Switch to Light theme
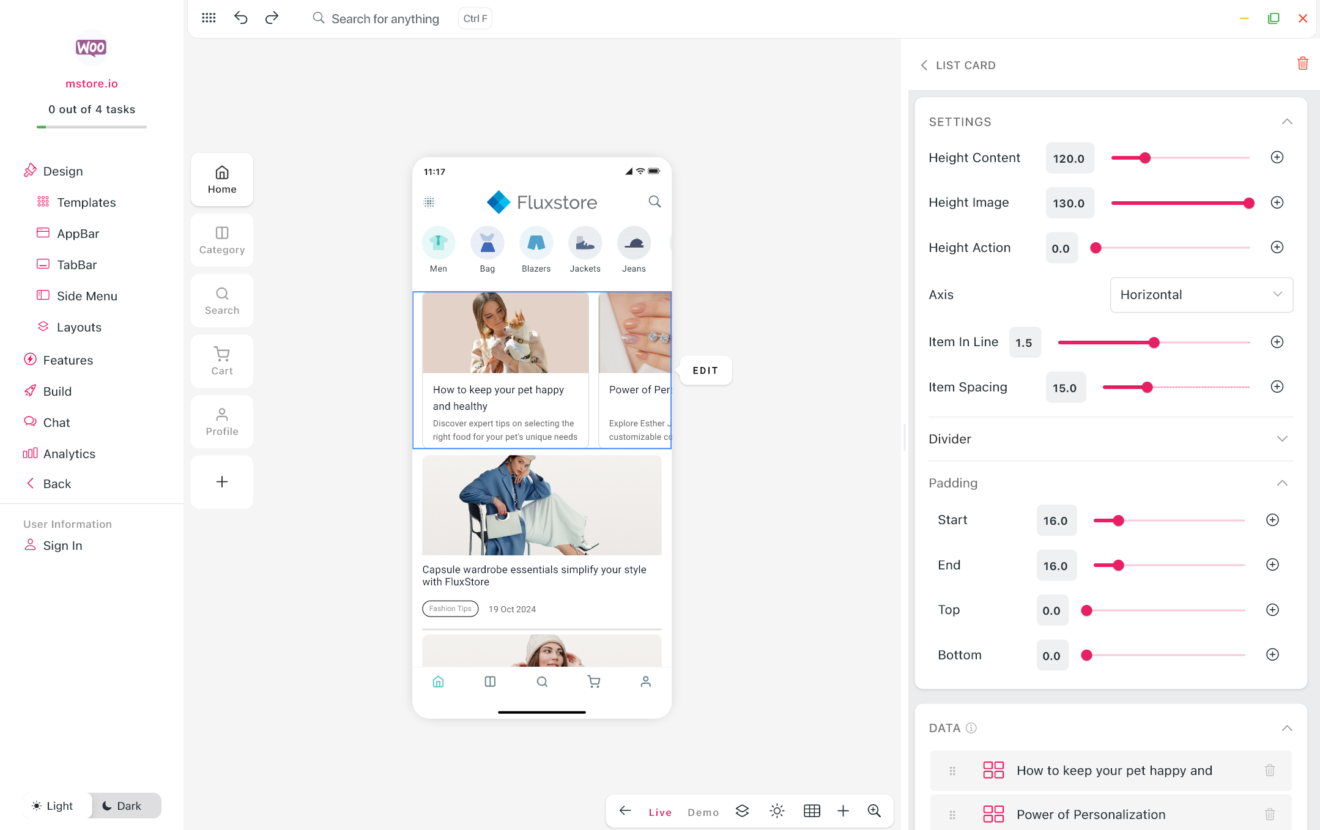Screen dimensions: 1320x830 (53, 806)
